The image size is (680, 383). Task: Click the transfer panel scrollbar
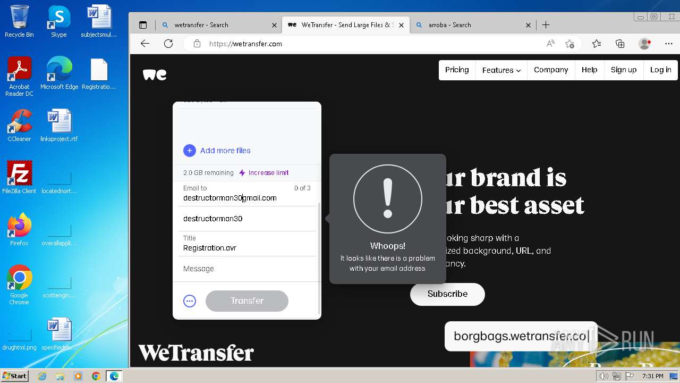tap(319, 258)
